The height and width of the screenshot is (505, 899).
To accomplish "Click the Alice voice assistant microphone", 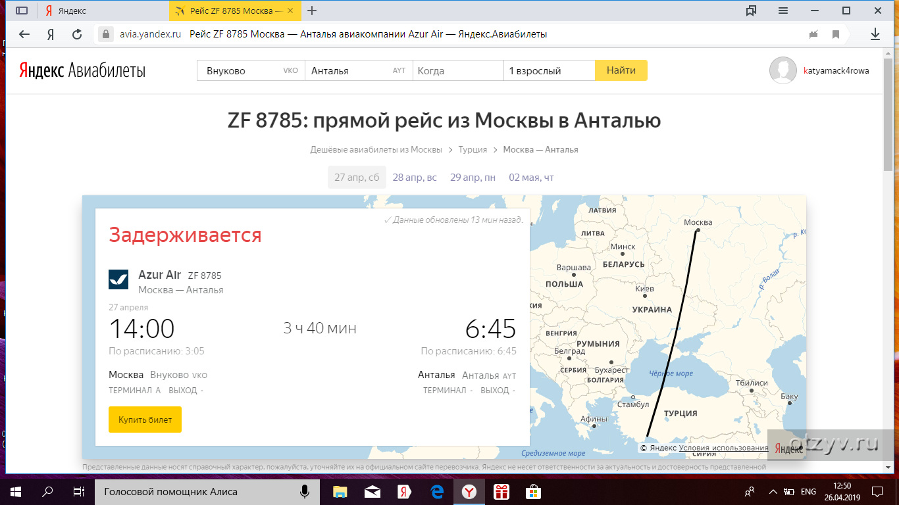I will (x=305, y=491).
